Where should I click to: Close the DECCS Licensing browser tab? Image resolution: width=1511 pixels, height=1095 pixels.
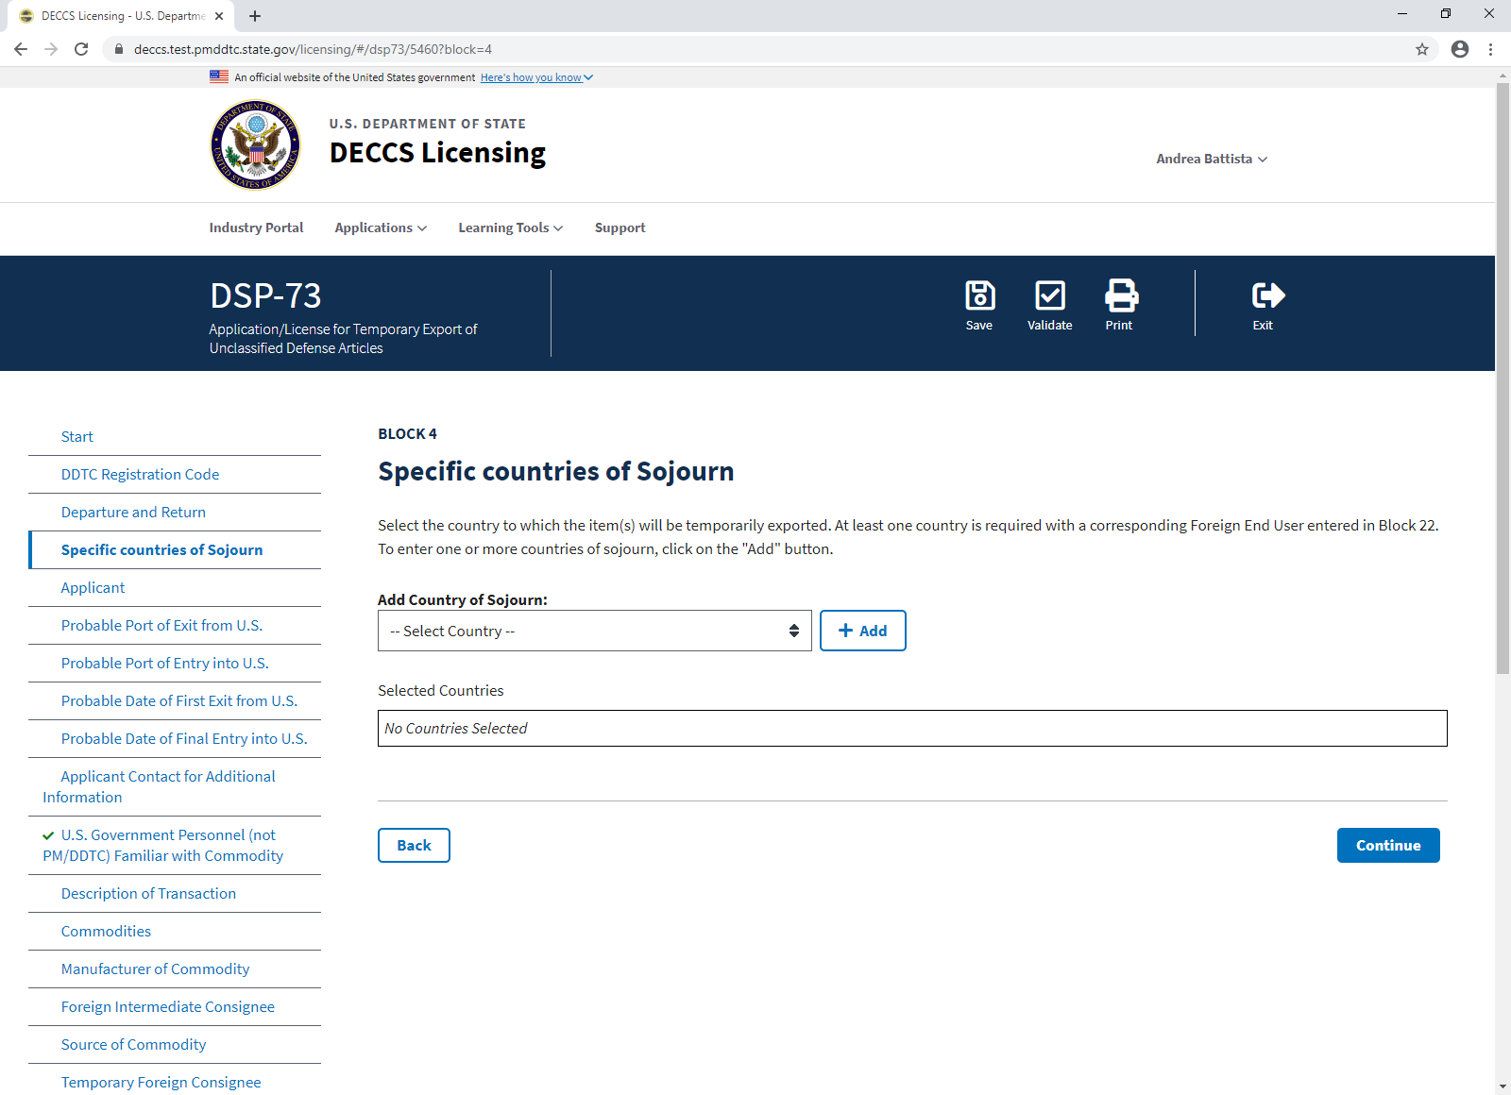(219, 16)
